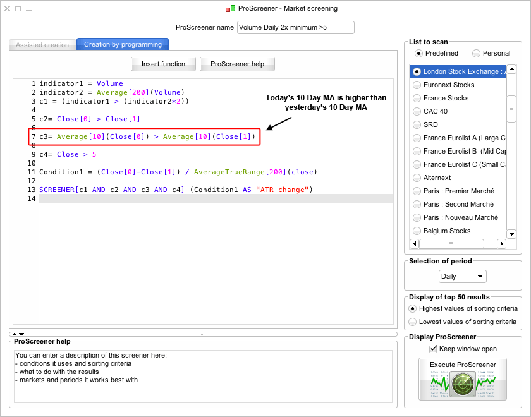Viewport: 531px width, 417px height.
Task: Click the radar icon on Execute ProScreener
Action: coord(463,384)
